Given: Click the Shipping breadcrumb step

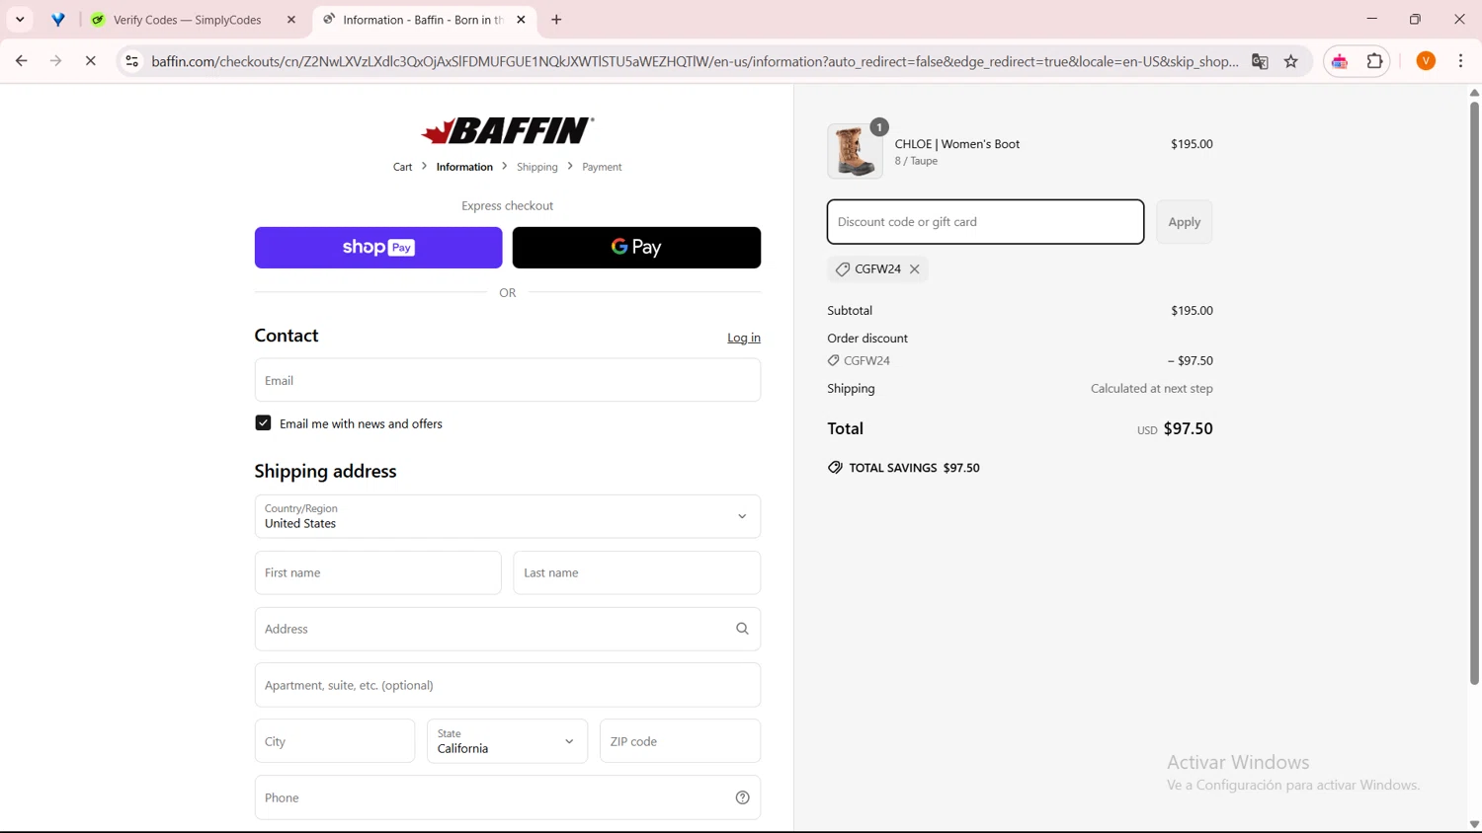Looking at the screenshot, I should click(536, 167).
